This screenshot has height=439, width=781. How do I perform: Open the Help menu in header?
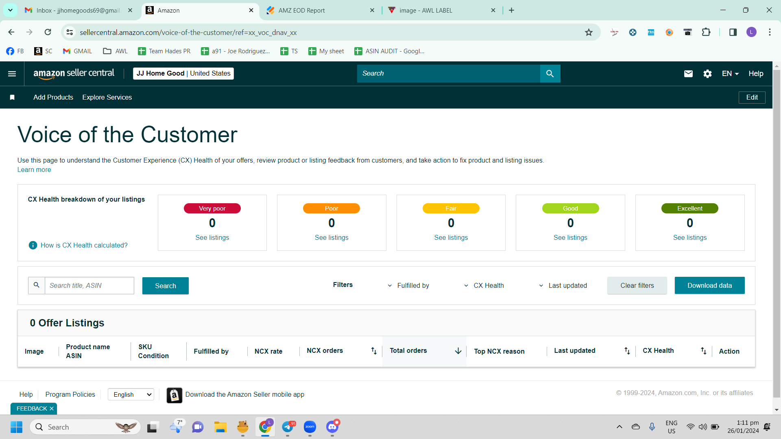click(x=756, y=74)
